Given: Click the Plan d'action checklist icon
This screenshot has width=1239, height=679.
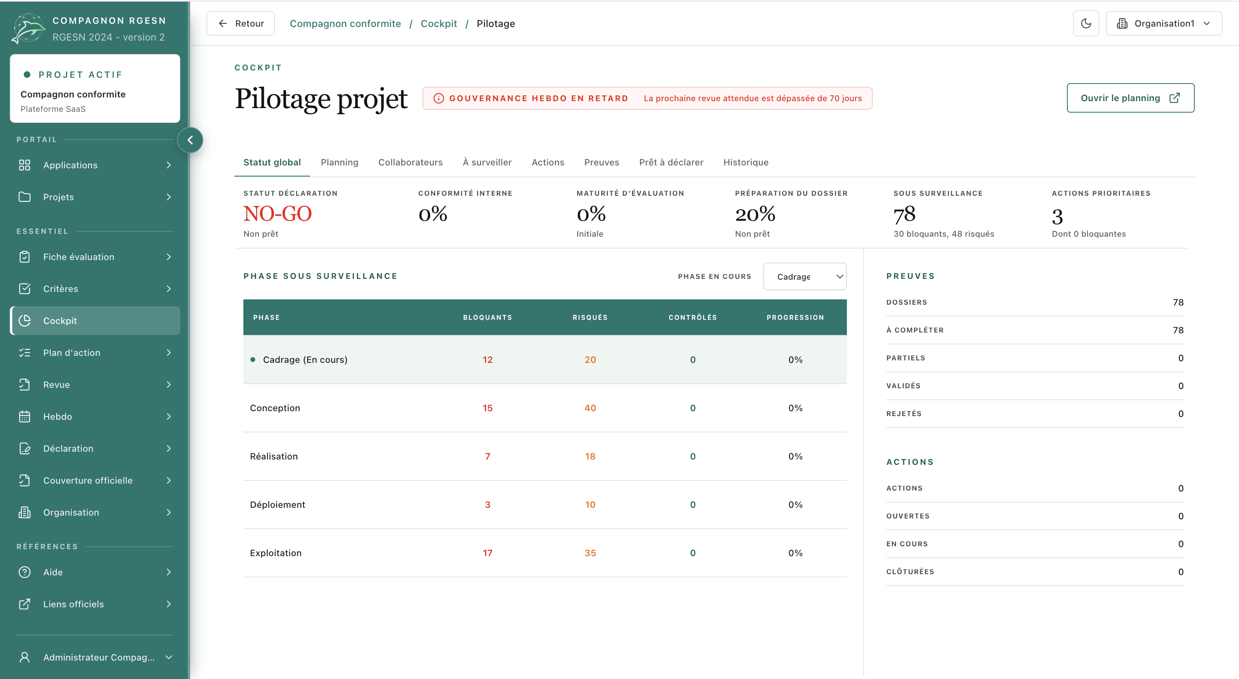Looking at the screenshot, I should point(25,353).
